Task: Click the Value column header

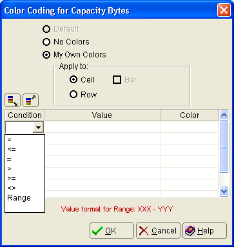Action: pos(102,115)
